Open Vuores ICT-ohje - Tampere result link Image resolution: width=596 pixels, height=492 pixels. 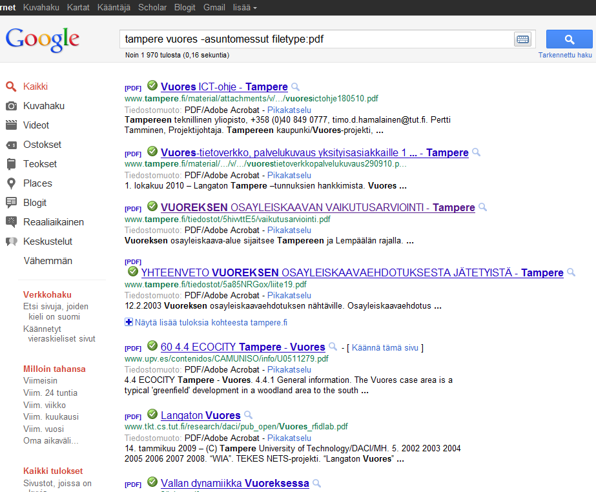tap(224, 87)
